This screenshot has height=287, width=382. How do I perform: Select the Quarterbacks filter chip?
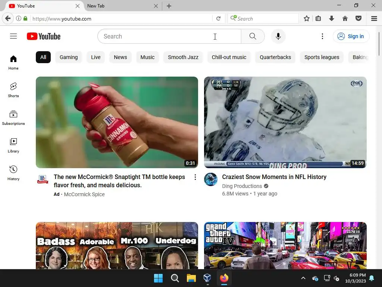click(x=275, y=57)
